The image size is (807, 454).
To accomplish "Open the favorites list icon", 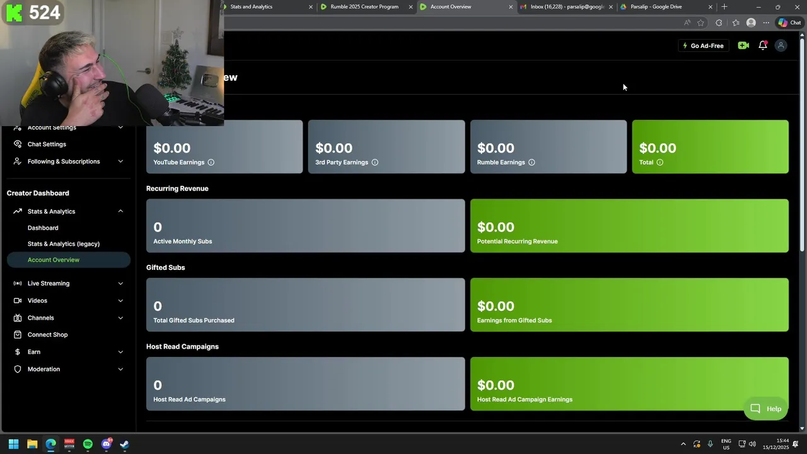I will point(736,23).
